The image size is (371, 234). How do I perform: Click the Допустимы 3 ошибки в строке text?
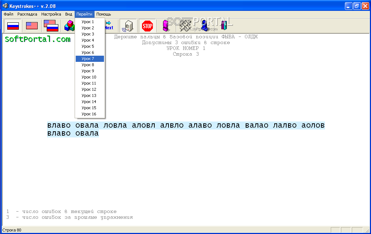pyautogui.click(x=186, y=43)
